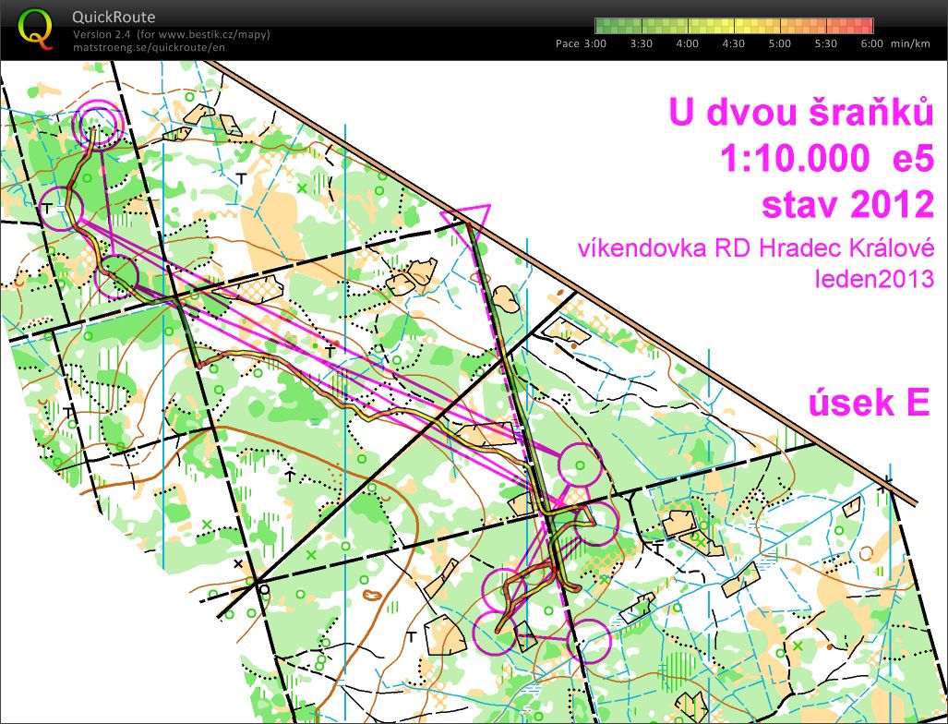Click the stav 2012 text
This screenshot has width=948, height=724.
pos(847,204)
